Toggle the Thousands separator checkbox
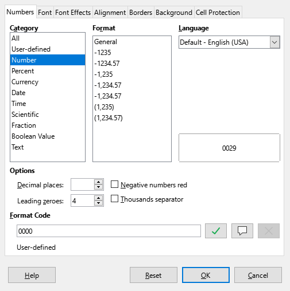This screenshot has height=291, width=290. 114,199
